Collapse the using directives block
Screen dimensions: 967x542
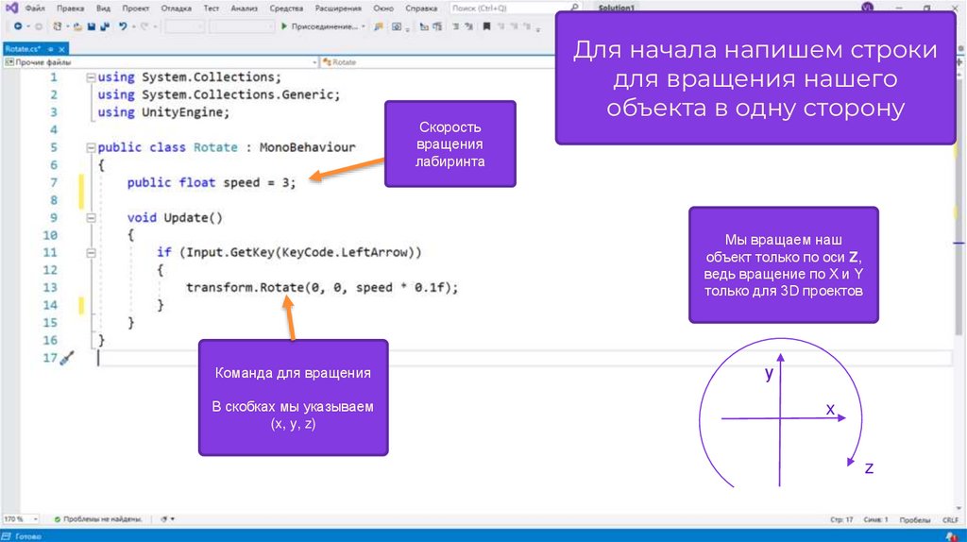(x=91, y=77)
